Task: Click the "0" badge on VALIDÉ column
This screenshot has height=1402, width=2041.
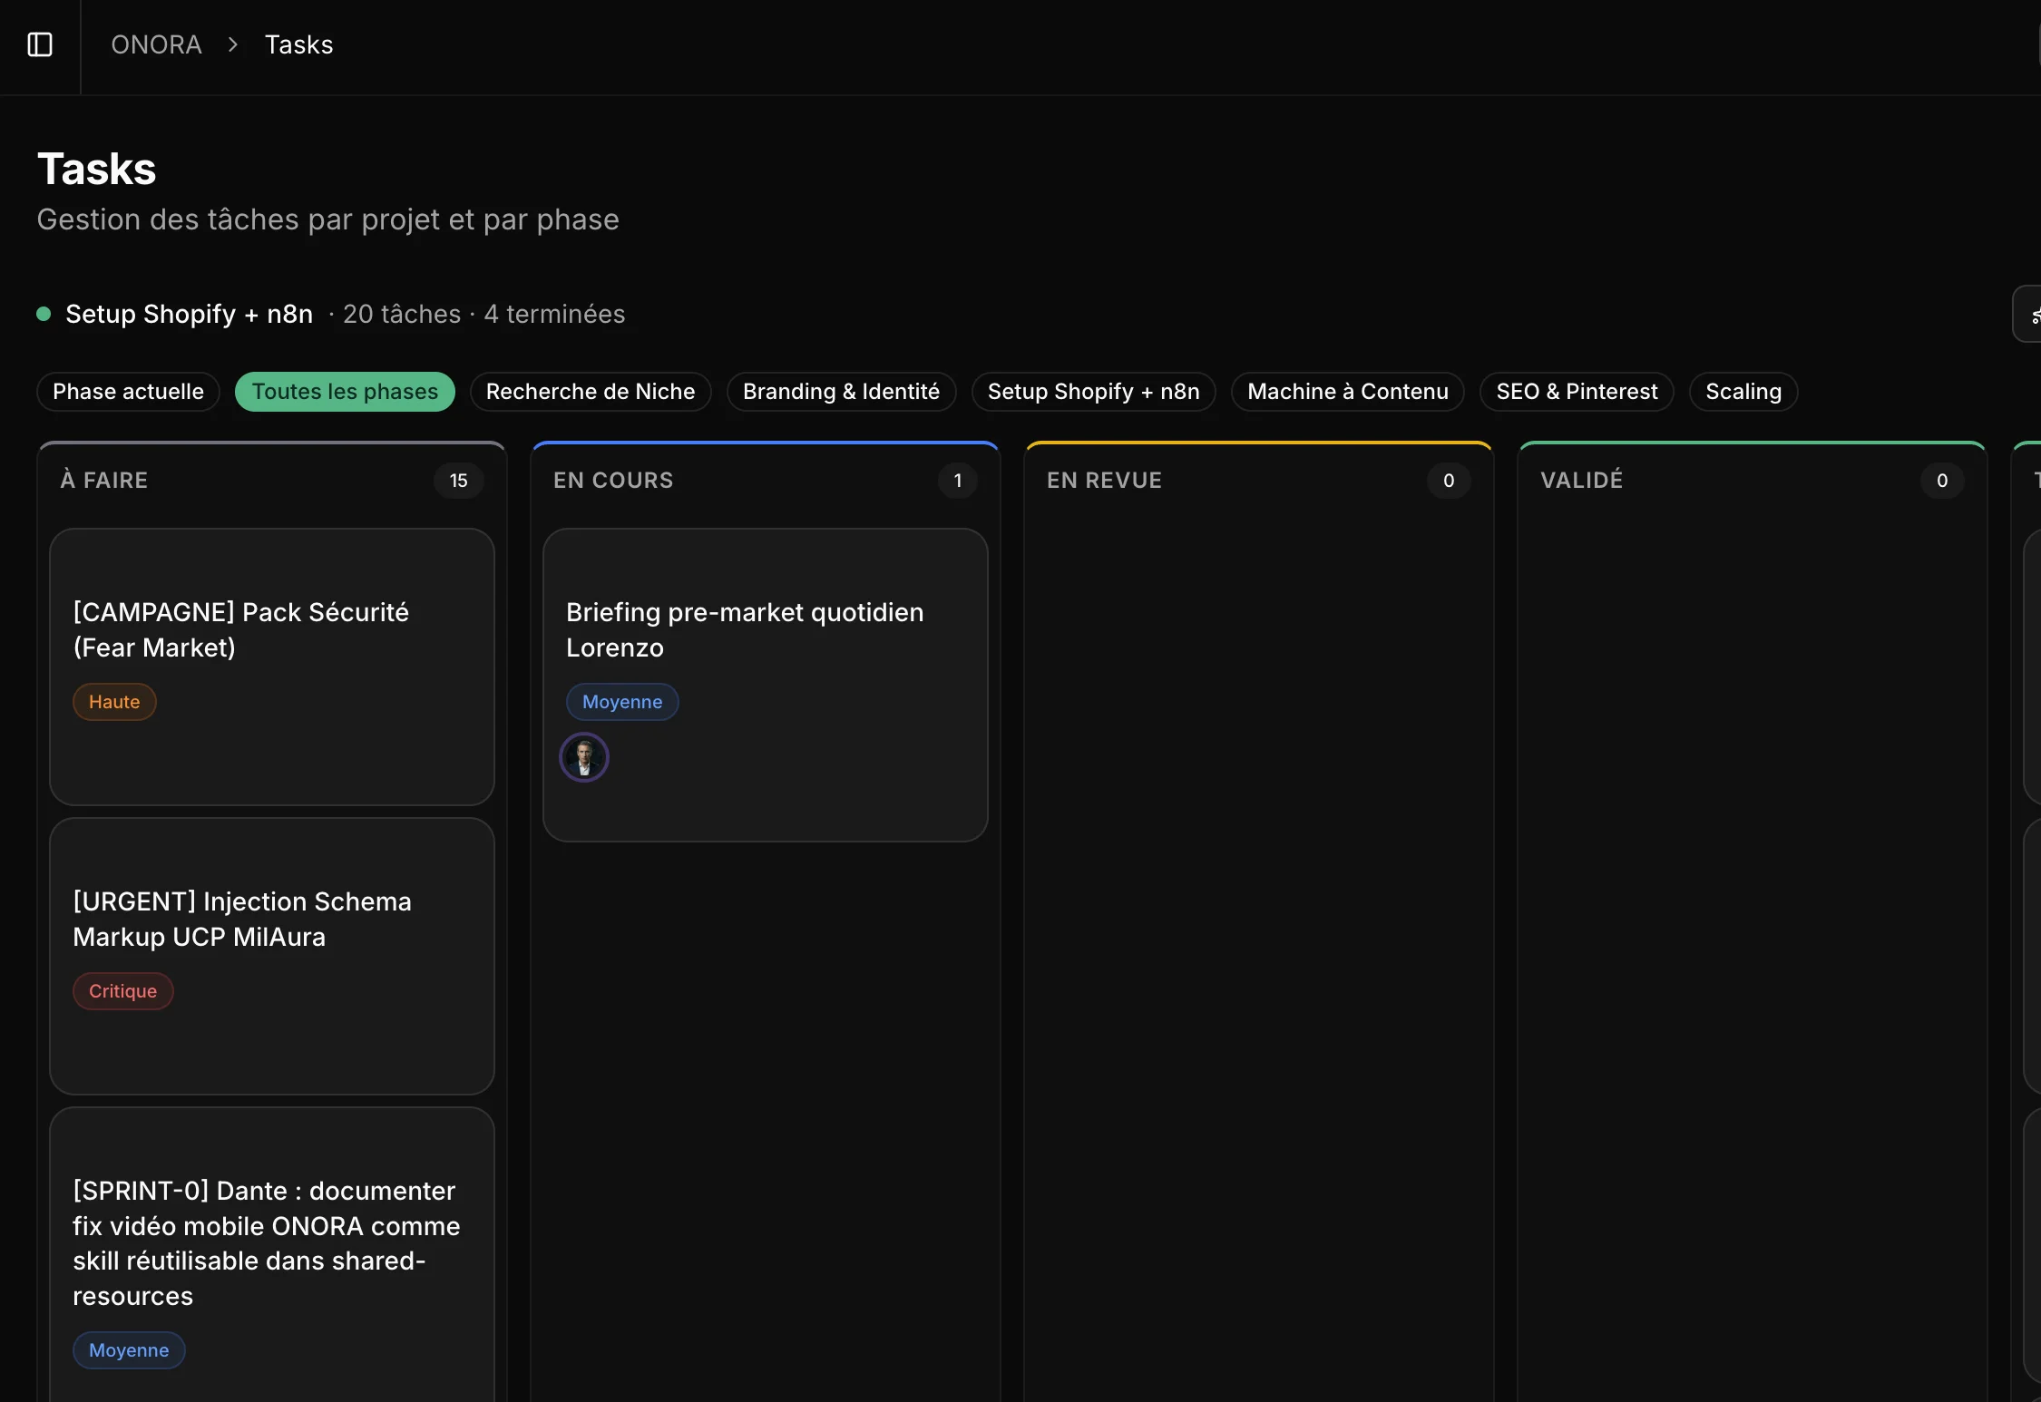Action: (1940, 481)
